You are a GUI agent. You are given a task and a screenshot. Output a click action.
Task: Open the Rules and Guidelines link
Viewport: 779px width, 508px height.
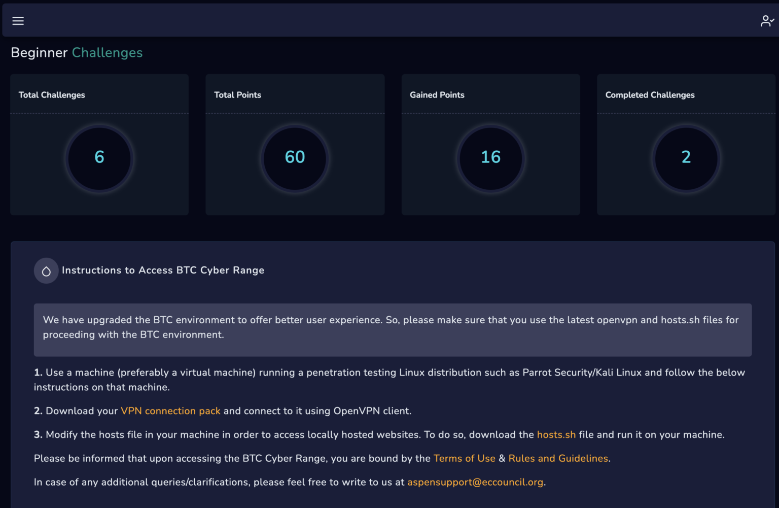click(558, 459)
